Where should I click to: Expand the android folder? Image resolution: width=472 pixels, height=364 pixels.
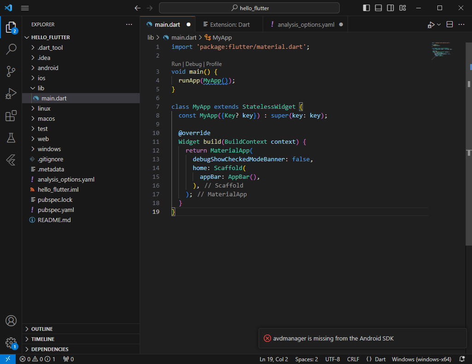(81, 68)
